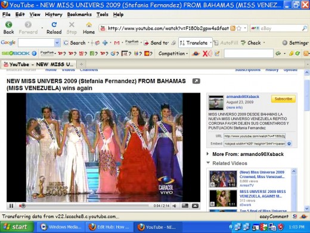
Task: Click the SEO toolbar text input field
Action: click(x=249, y=53)
